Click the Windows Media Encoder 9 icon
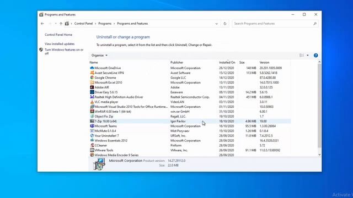 click(92, 155)
